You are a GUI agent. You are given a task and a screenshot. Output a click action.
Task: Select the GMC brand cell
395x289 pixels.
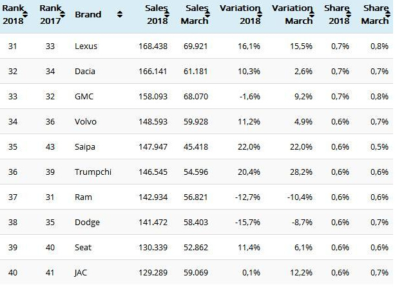(x=84, y=97)
